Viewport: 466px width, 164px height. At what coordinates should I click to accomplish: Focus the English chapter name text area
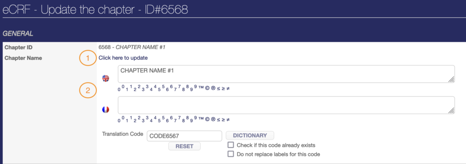[286, 74]
